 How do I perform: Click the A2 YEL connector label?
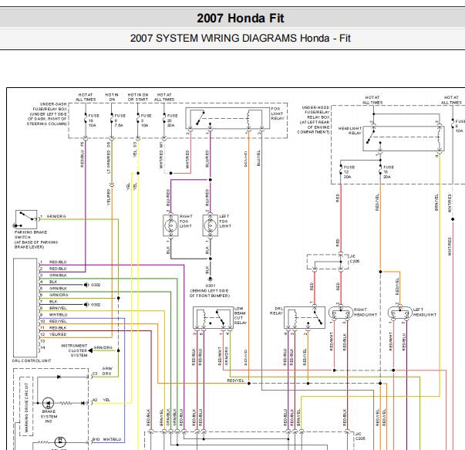tap(102, 400)
